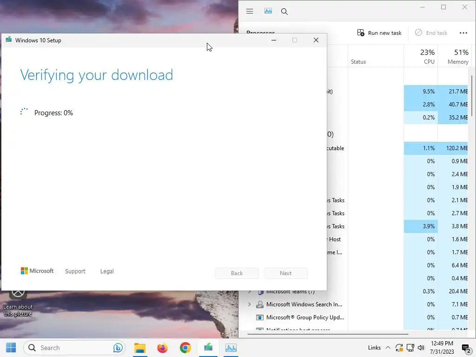Click Windows 10 Setup title bar icon
Image resolution: width=476 pixels, height=357 pixels.
pyautogui.click(x=8, y=40)
